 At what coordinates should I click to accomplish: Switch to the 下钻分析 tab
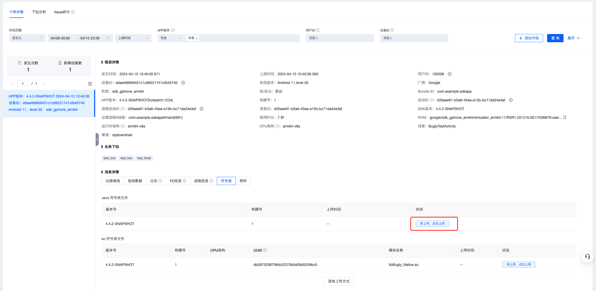[x=39, y=12]
